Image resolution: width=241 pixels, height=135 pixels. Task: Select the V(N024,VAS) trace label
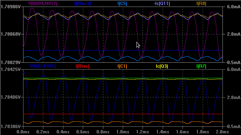43,66
